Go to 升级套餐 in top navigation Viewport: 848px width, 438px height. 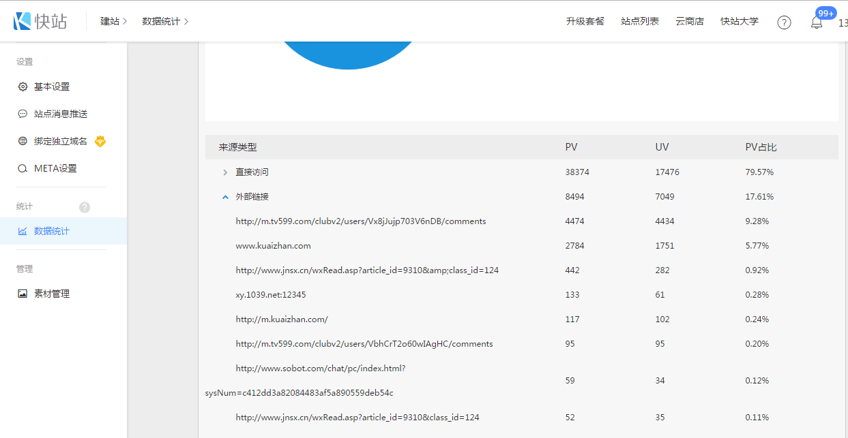tap(585, 22)
